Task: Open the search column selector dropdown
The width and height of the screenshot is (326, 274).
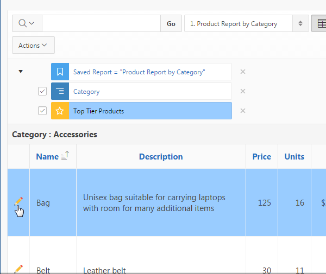Action: coord(27,24)
